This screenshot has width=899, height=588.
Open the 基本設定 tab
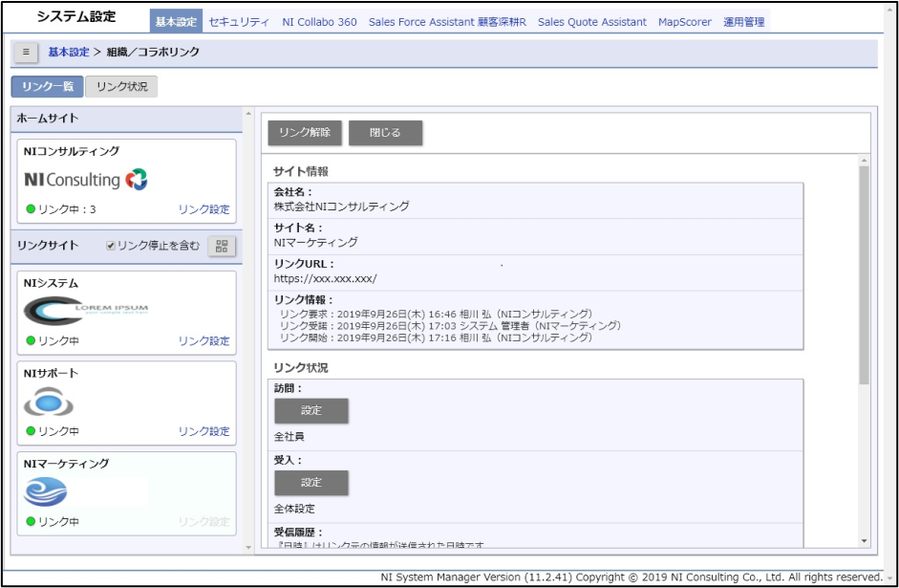[176, 22]
